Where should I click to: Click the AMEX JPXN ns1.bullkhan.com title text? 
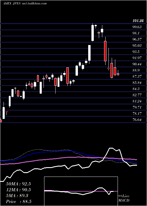25,4
